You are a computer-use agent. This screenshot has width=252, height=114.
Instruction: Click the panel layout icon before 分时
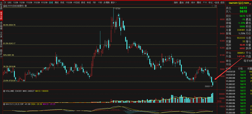pyautogui.click(x=5, y=2)
